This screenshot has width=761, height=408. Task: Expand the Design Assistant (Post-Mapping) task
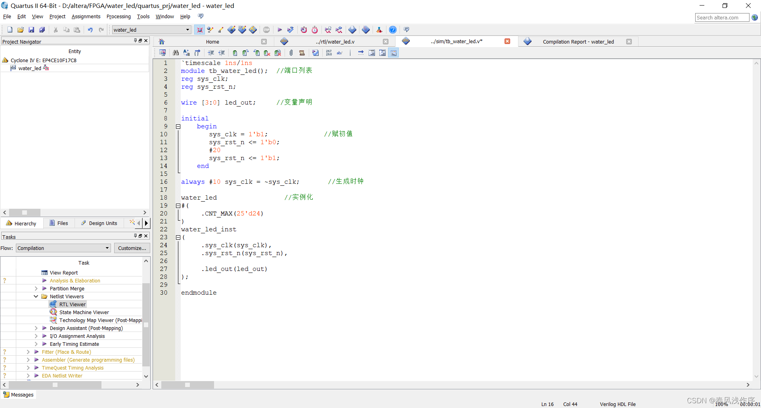36,328
